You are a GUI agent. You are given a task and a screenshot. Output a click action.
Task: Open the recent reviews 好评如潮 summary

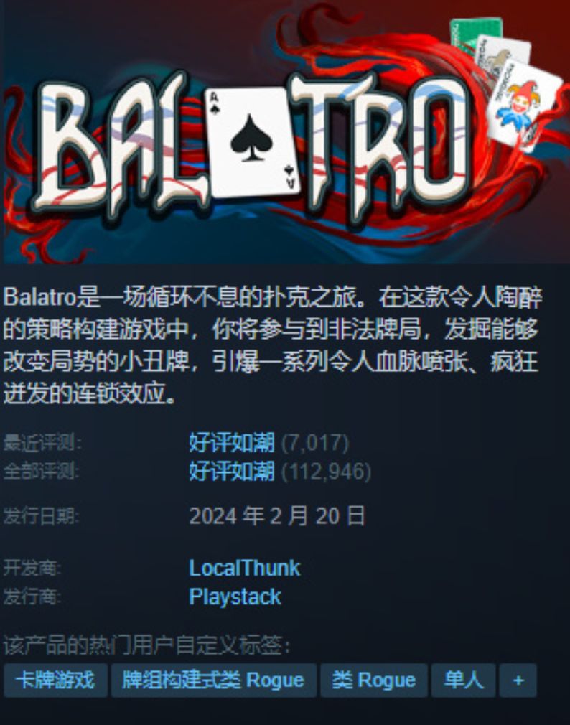(x=232, y=443)
